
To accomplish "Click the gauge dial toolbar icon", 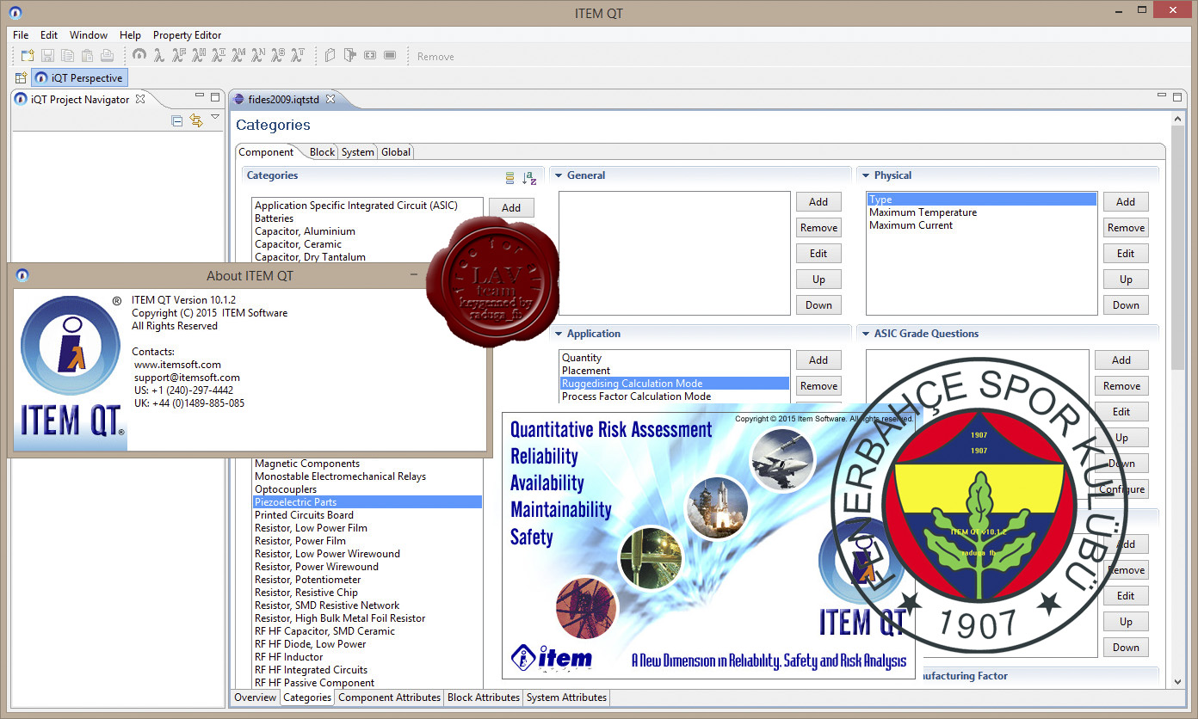I will click(x=139, y=56).
